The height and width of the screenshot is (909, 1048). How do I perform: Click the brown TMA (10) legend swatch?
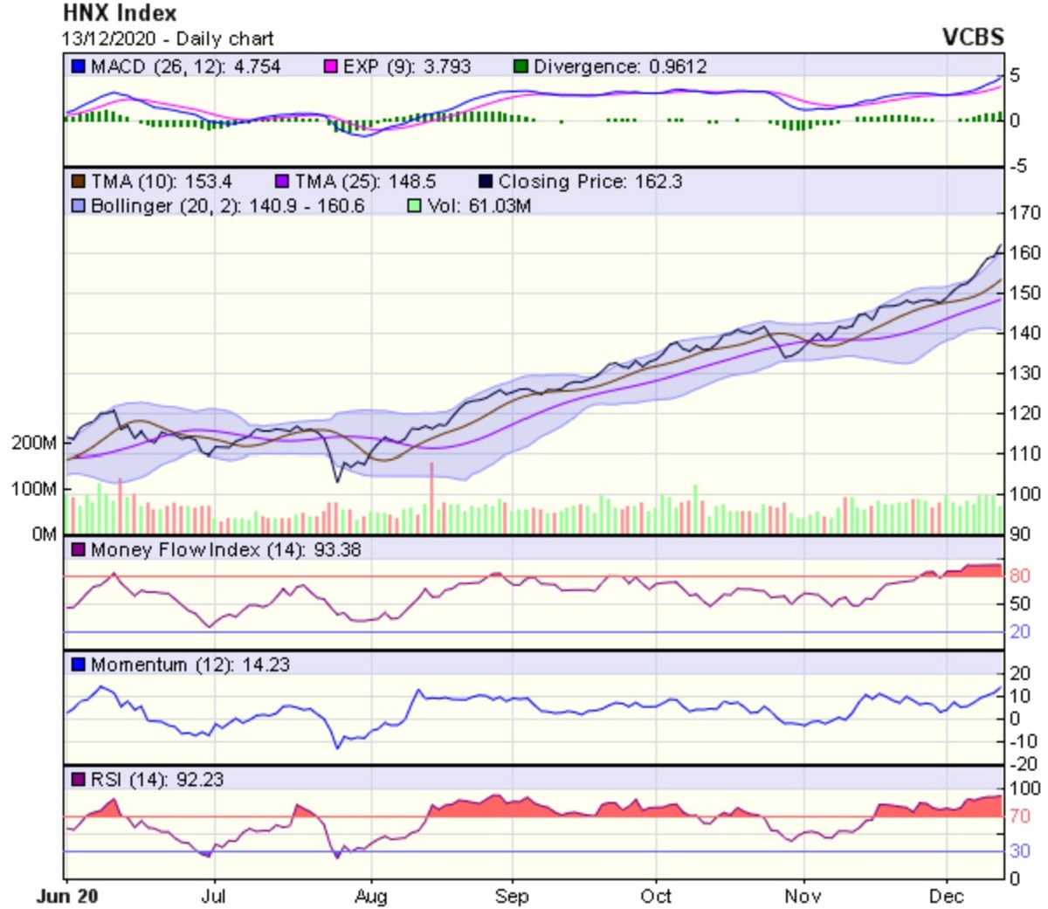pyautogui.click(x=79, y=182)
